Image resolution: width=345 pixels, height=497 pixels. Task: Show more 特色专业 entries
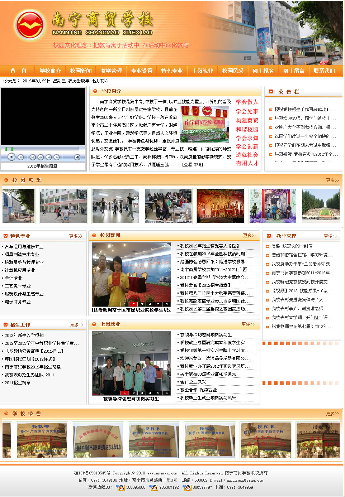[x=76, y=236]
